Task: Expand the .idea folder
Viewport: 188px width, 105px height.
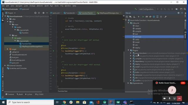Action: (8, 19)
